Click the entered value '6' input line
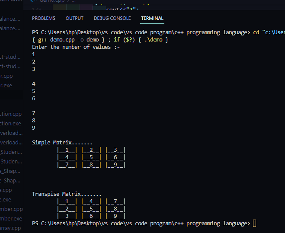 34,99
